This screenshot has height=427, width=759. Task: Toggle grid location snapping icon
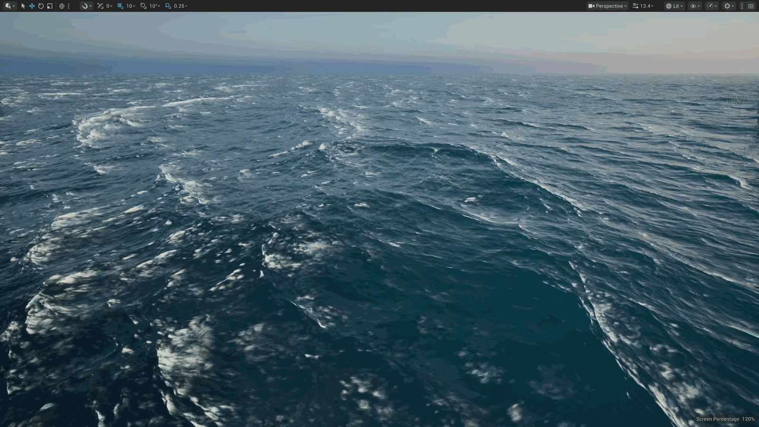tap(120, 6)
